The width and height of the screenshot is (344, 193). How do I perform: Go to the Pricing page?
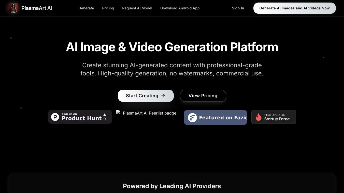tap(108, 8)
